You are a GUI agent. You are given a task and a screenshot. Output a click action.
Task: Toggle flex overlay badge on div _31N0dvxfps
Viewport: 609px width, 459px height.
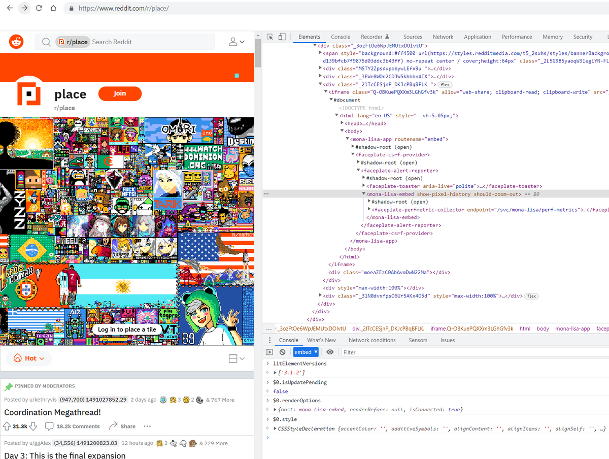pyautogui.click(x=531, y=296)
